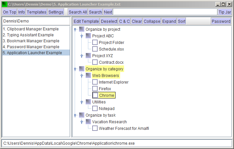Open 1. Clipboard Manager Example template
Screen dimensions: 234x149
36,29
